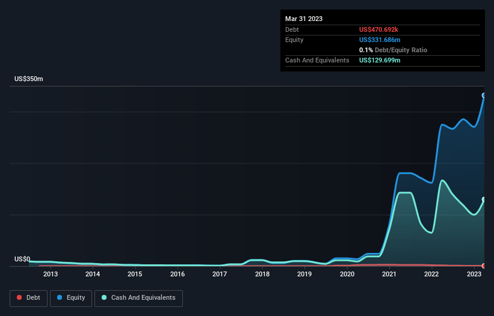Click the 0.1% Debt/Equity Ratio text

[393, 50]
